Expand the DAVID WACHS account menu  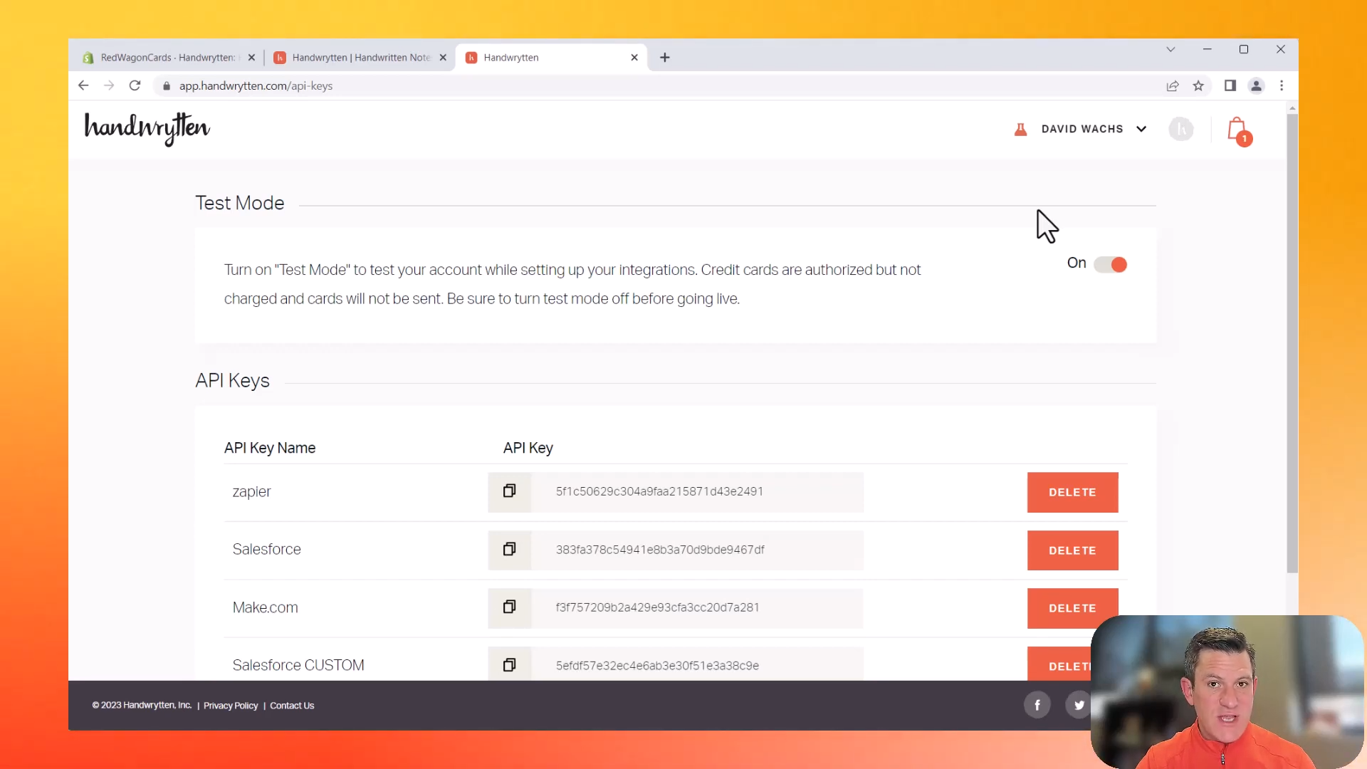pos(1141,129)
